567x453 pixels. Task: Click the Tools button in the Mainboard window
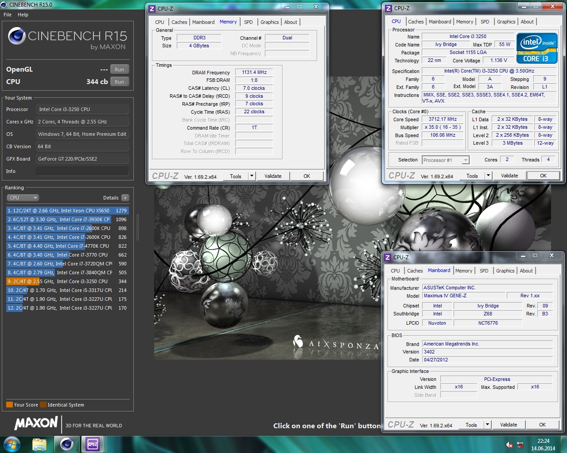coord(471,425)
